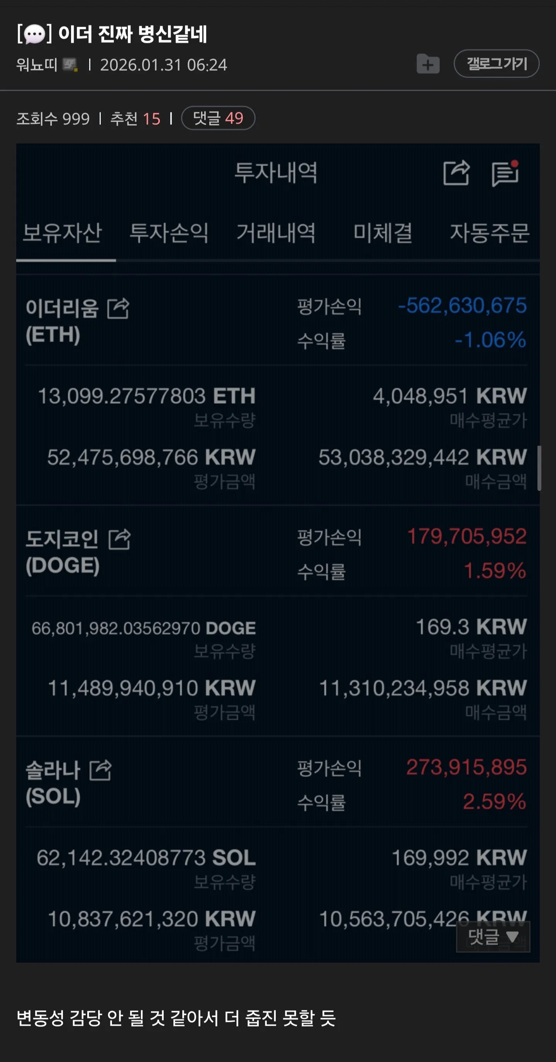The width and height of the screenshot is (556, 1062).
Task: Click the 댓글 49 comments button
Action: tap(218, 118)
